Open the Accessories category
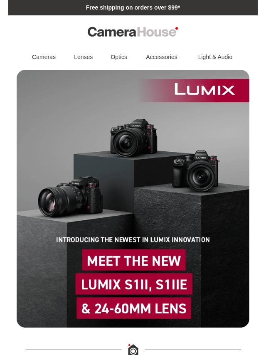The width and height of the screenshot is (266, 355). coord(162,57)
